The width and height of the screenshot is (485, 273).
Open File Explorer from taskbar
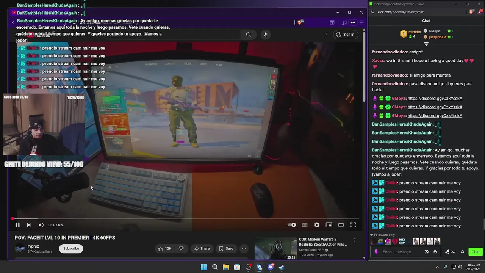(226, 267)
